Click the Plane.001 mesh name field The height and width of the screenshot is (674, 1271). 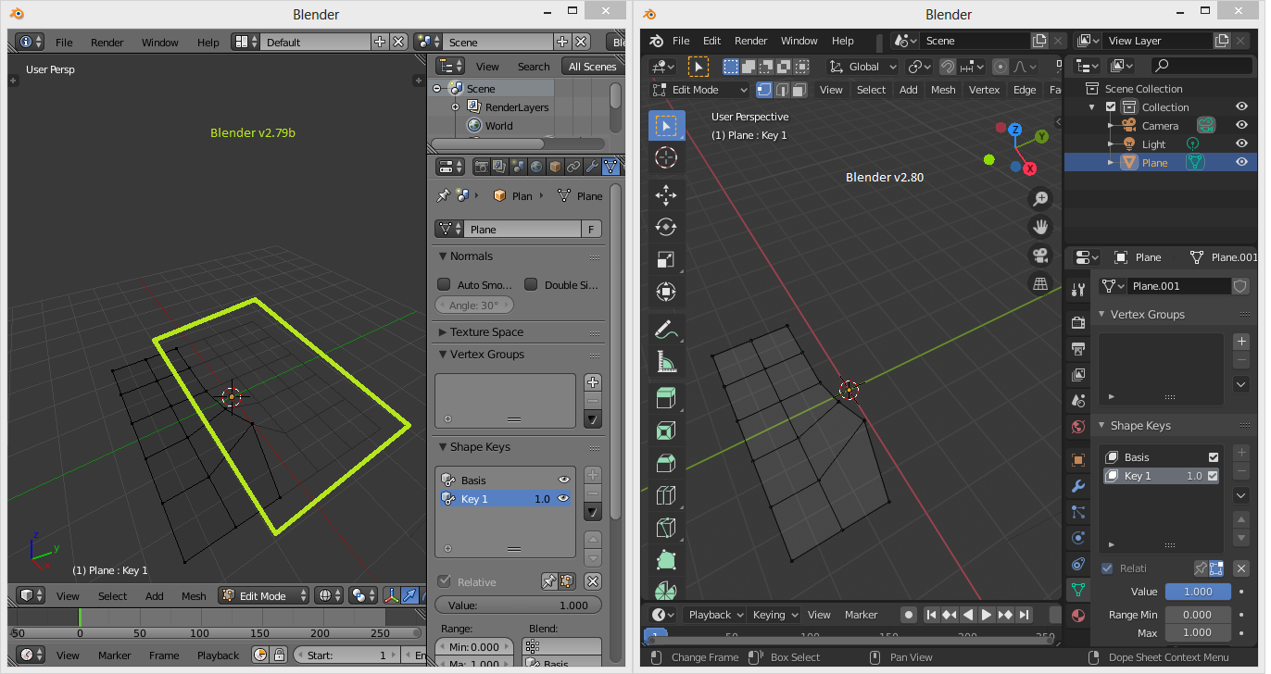1178,286
